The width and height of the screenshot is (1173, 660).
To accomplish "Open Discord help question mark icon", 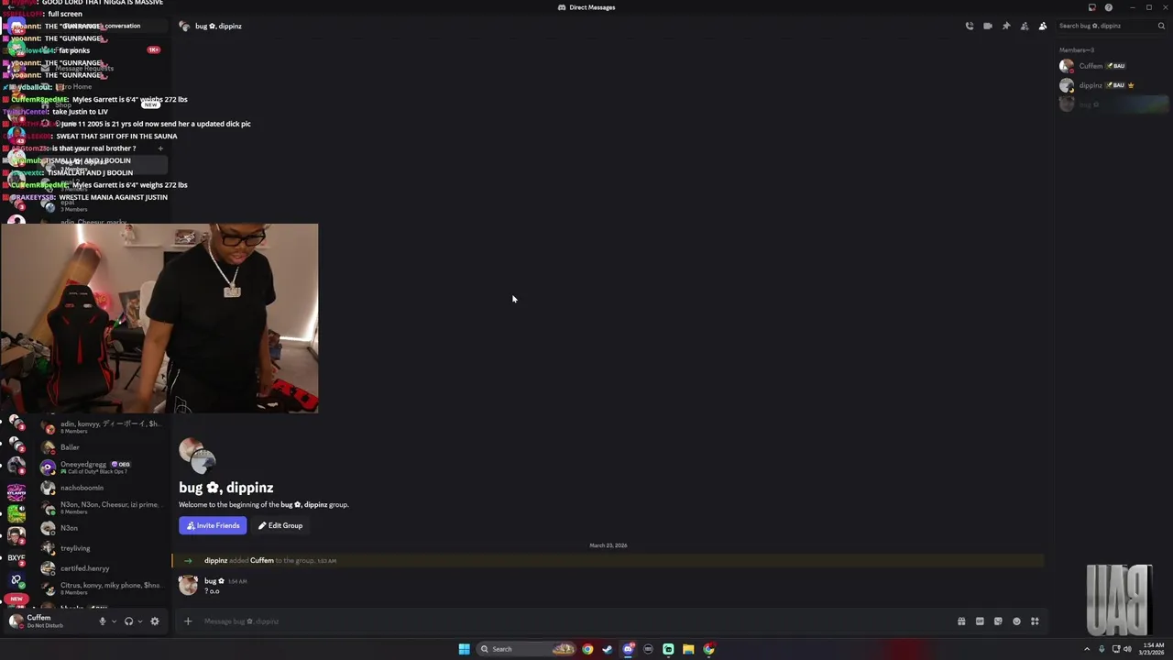I will [1109, 7].
